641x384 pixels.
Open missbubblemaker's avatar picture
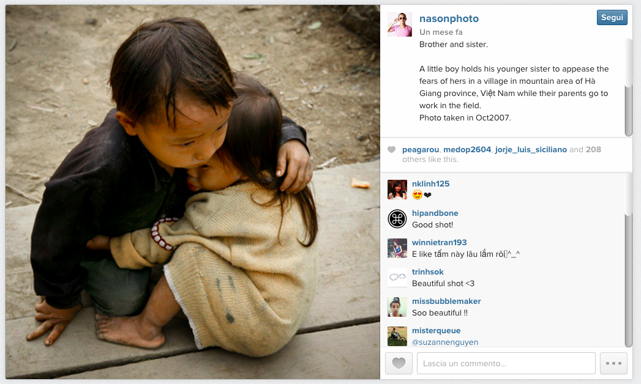(x=397, y=307)
